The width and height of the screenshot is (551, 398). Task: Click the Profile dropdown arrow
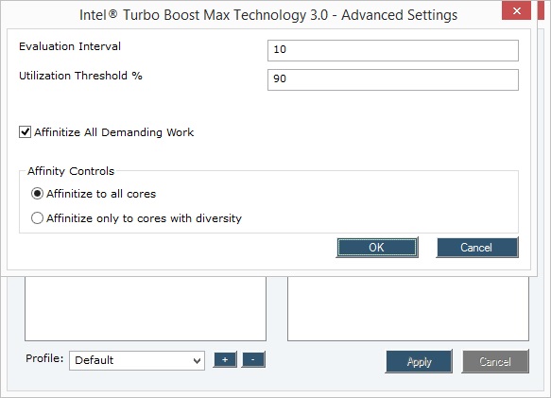coord(197,361)
